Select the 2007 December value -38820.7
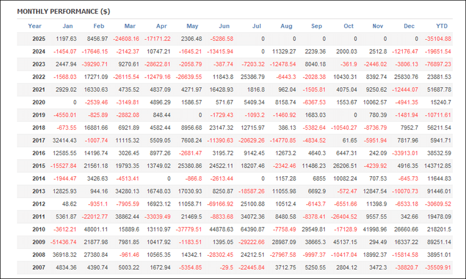The height and width of the screenshot is (279, 466). click(x=406, y=268)
